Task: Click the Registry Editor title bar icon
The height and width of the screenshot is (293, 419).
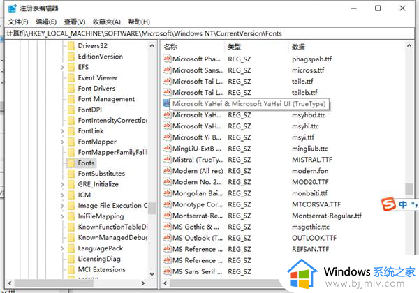Action: pyautogui.click(x=13, y=8)
